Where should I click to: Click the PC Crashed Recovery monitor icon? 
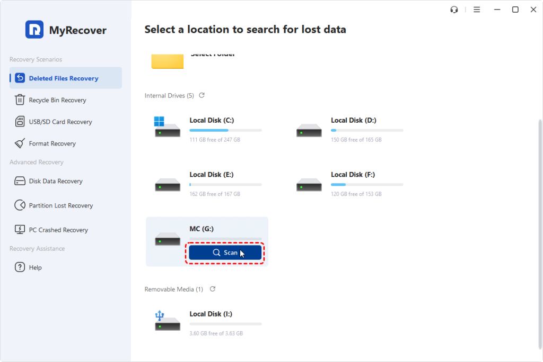20,230
